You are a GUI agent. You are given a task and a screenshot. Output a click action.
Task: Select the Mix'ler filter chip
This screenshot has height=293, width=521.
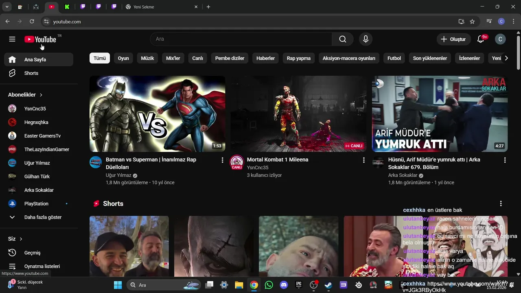(x=173, y=58)
